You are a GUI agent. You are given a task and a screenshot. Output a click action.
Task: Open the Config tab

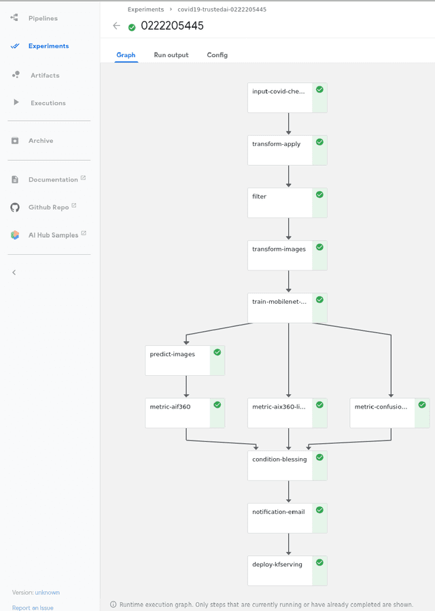tap(217, 55)
